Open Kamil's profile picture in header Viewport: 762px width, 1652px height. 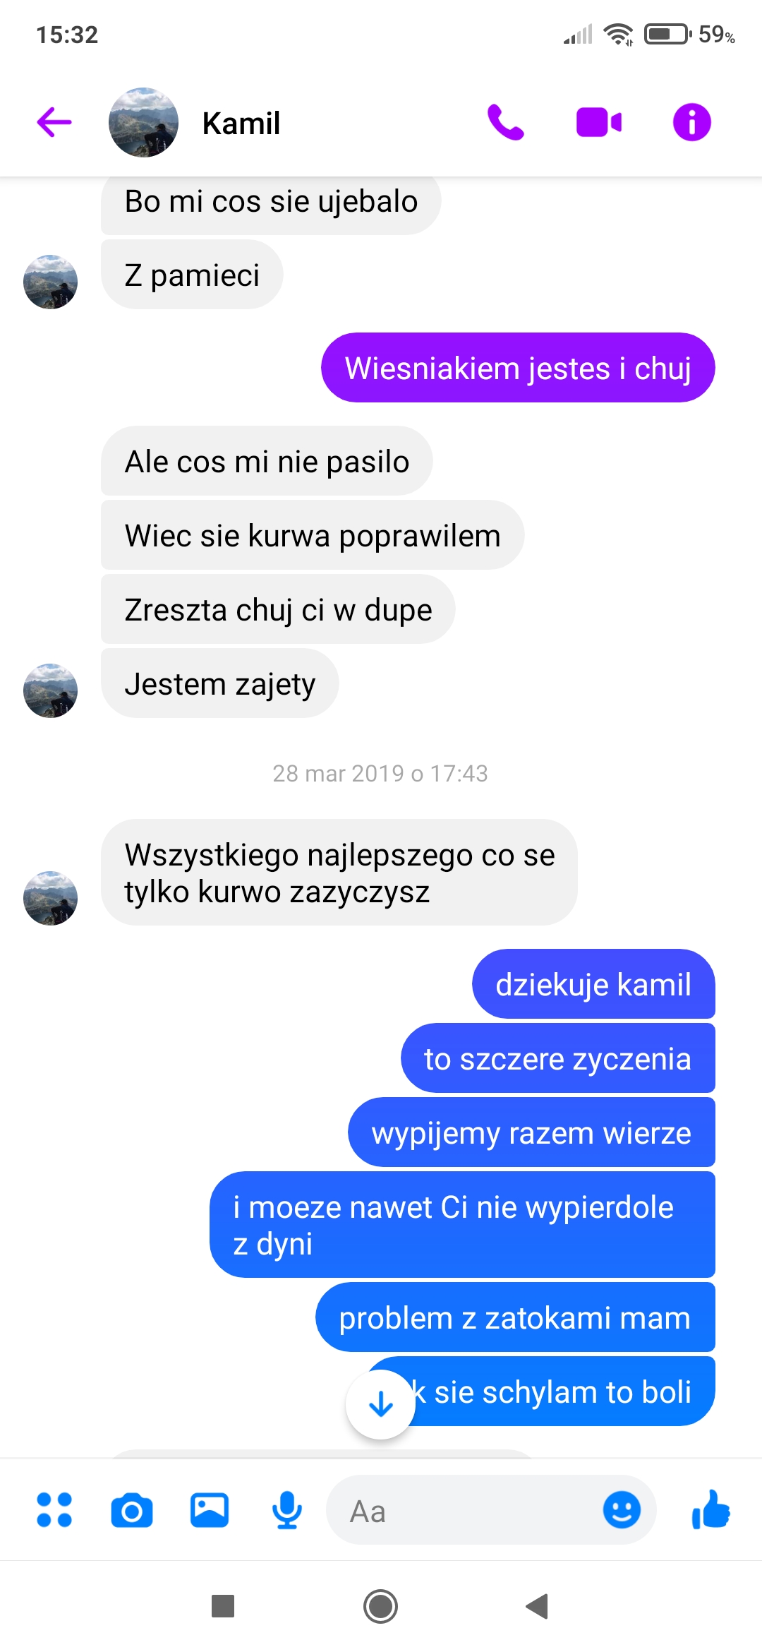[143, 122]
